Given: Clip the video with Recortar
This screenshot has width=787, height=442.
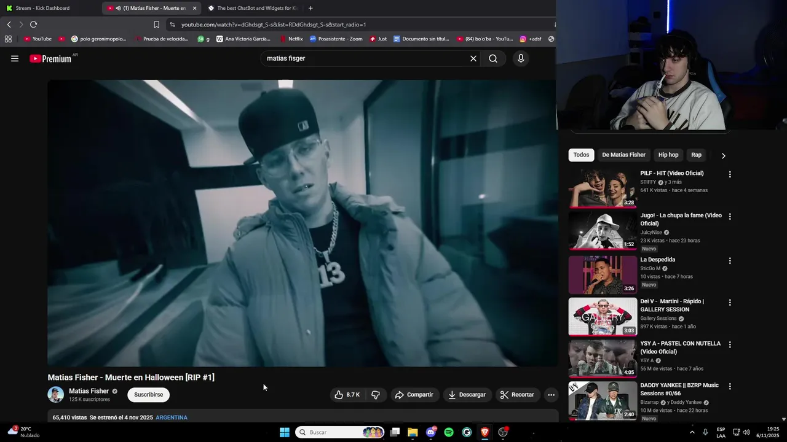Looking at the screenshot, I should point(517,395).
